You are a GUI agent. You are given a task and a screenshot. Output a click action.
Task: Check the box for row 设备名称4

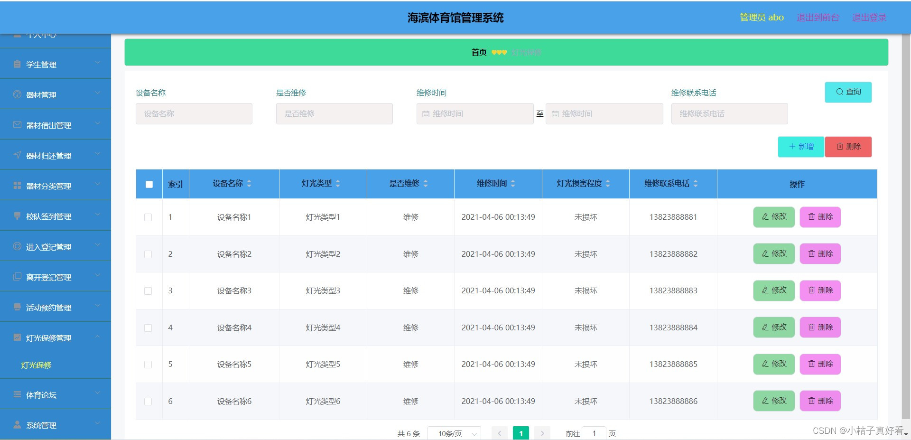(148, 328)
